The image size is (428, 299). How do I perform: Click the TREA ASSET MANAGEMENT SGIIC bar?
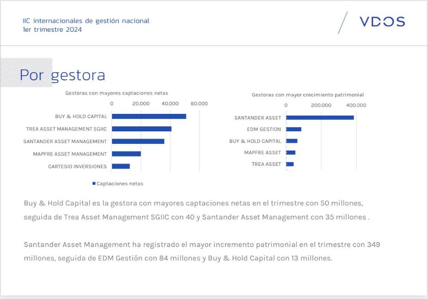pos(142,129)
